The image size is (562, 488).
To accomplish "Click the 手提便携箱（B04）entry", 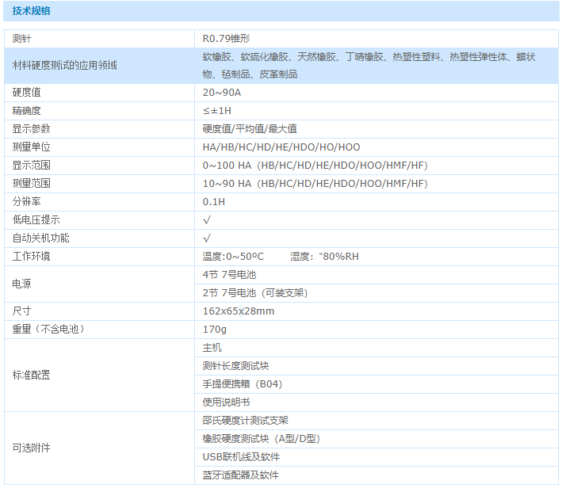I will [243, 384].
